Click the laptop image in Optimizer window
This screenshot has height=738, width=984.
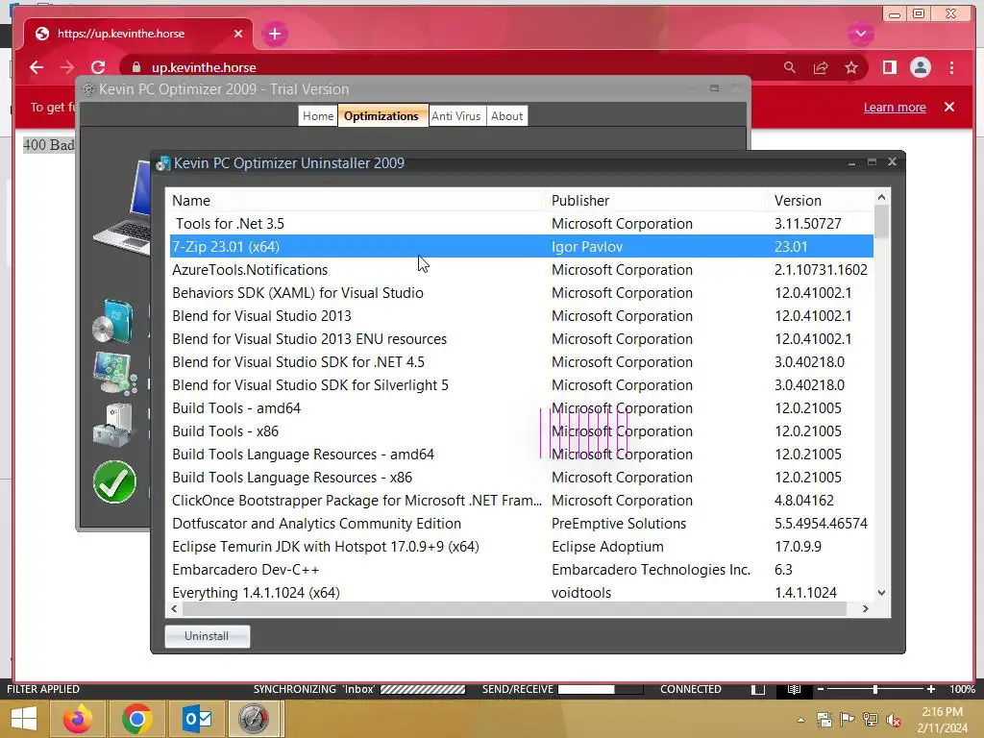(122, 209)
